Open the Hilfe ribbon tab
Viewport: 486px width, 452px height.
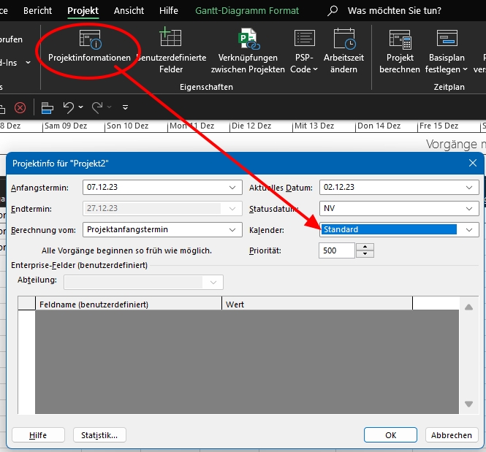[169, 11]
